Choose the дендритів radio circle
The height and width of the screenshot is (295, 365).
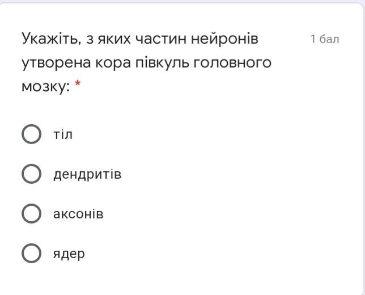coord(31,174)
